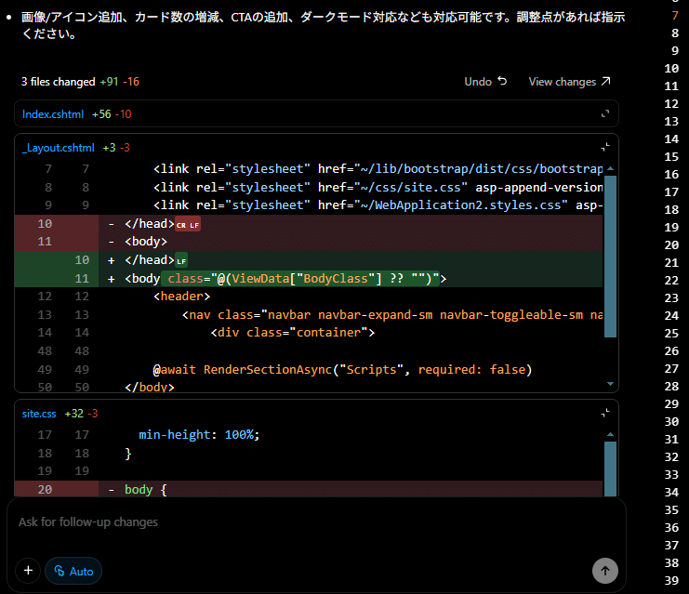The height and width of the screenshot is (594, 689).
Task: Open Index.cshtml file link
Action: click(53, 114)
